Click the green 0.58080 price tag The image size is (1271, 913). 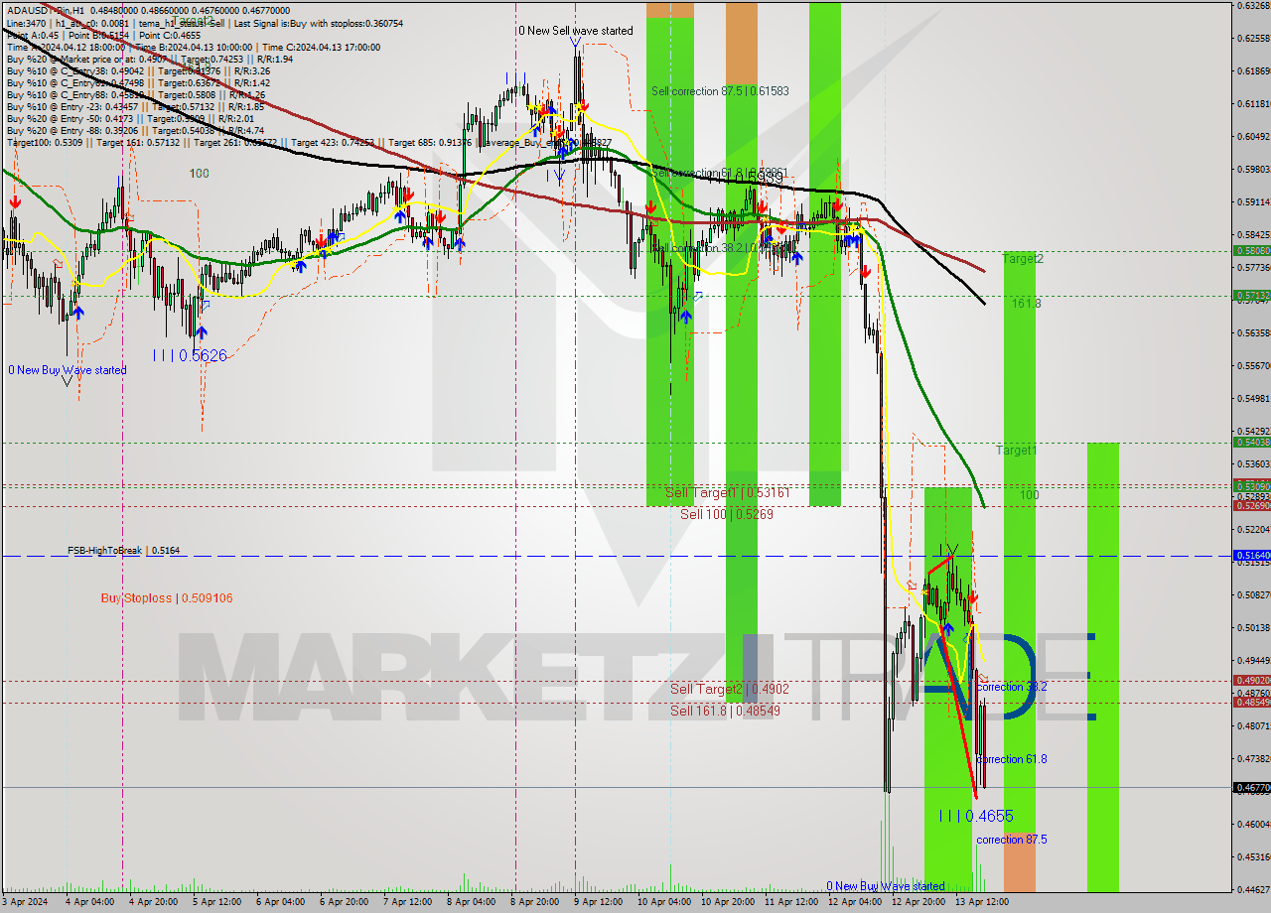click(1251, 251)
